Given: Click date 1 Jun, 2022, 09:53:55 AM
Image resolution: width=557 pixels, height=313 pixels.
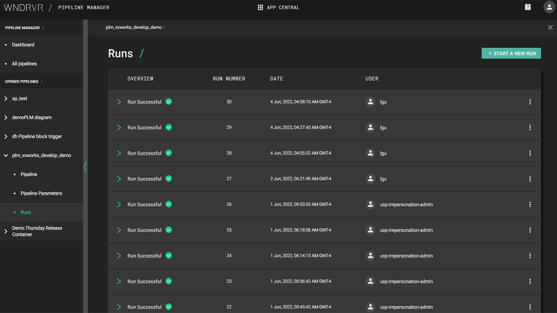Looking at the screenshot, I should tap(301, 205).
